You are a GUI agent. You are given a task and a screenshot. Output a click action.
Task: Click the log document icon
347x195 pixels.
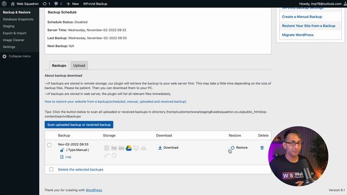coord(62,157)
